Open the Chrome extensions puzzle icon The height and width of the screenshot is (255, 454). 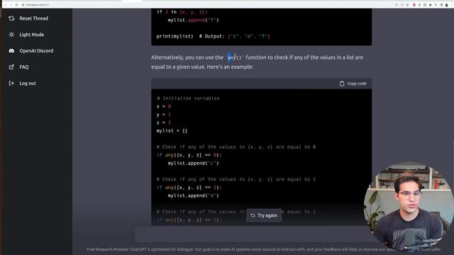[431, 5]
